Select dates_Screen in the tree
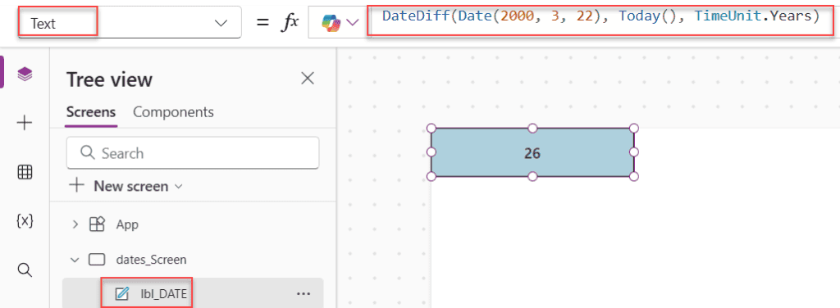The image size is (840, 308). pyautogui.click(x=151, y=260)
